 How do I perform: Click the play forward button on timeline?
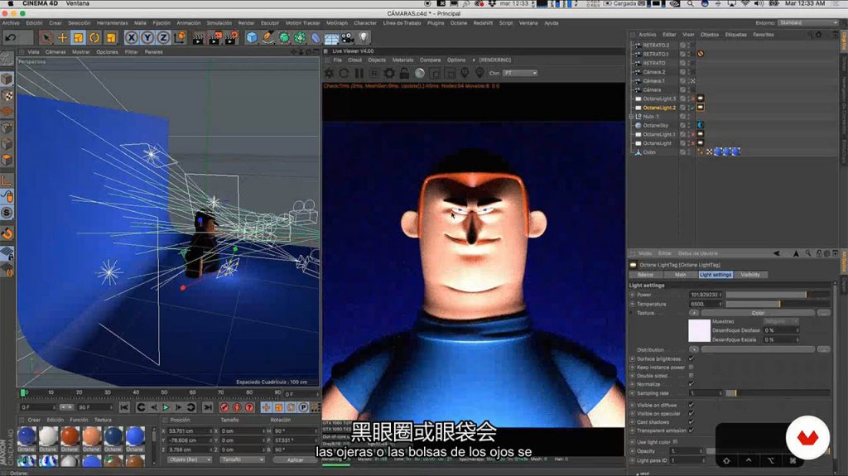click(x=166, y=407)
